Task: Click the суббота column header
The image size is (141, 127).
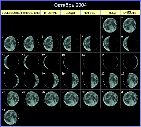Action: tap(130, 13)
